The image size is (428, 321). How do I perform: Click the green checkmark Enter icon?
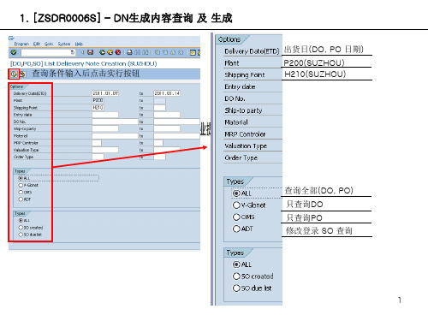click(x=14, y=52)
